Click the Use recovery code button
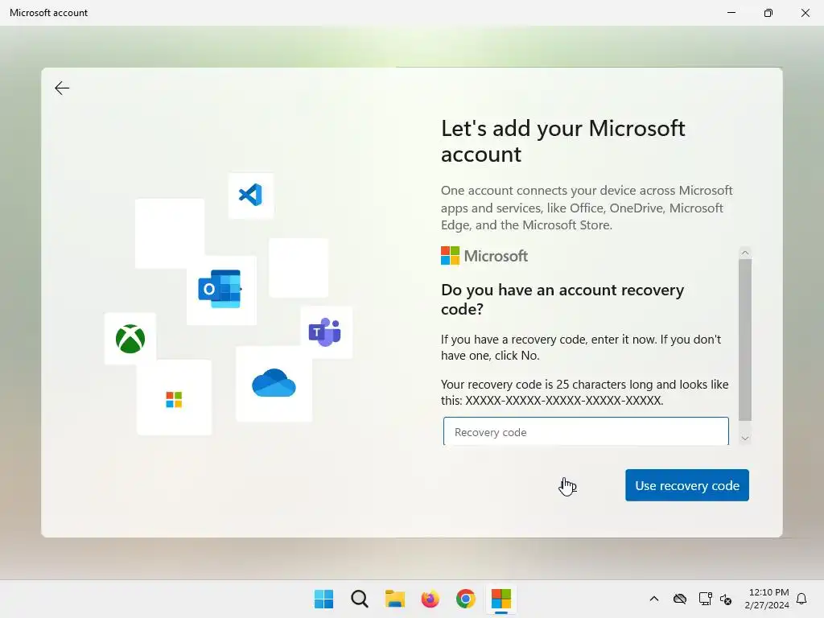 (687, 485)
